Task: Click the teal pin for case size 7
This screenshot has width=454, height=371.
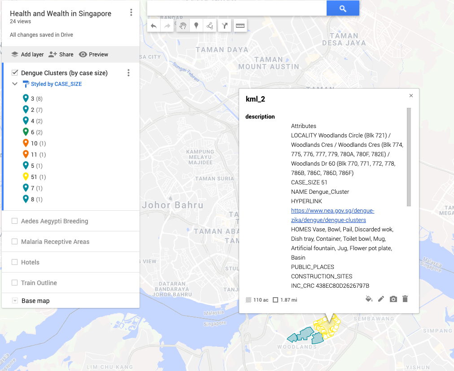Action: click(26, 188)
